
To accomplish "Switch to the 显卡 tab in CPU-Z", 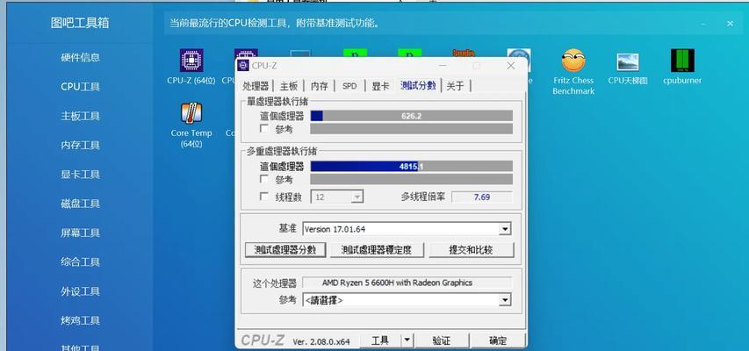I will 380,86.
